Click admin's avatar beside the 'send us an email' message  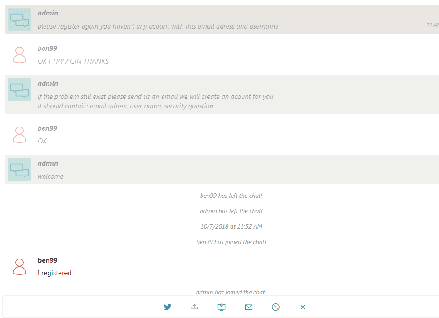click(x=20, y=90)
